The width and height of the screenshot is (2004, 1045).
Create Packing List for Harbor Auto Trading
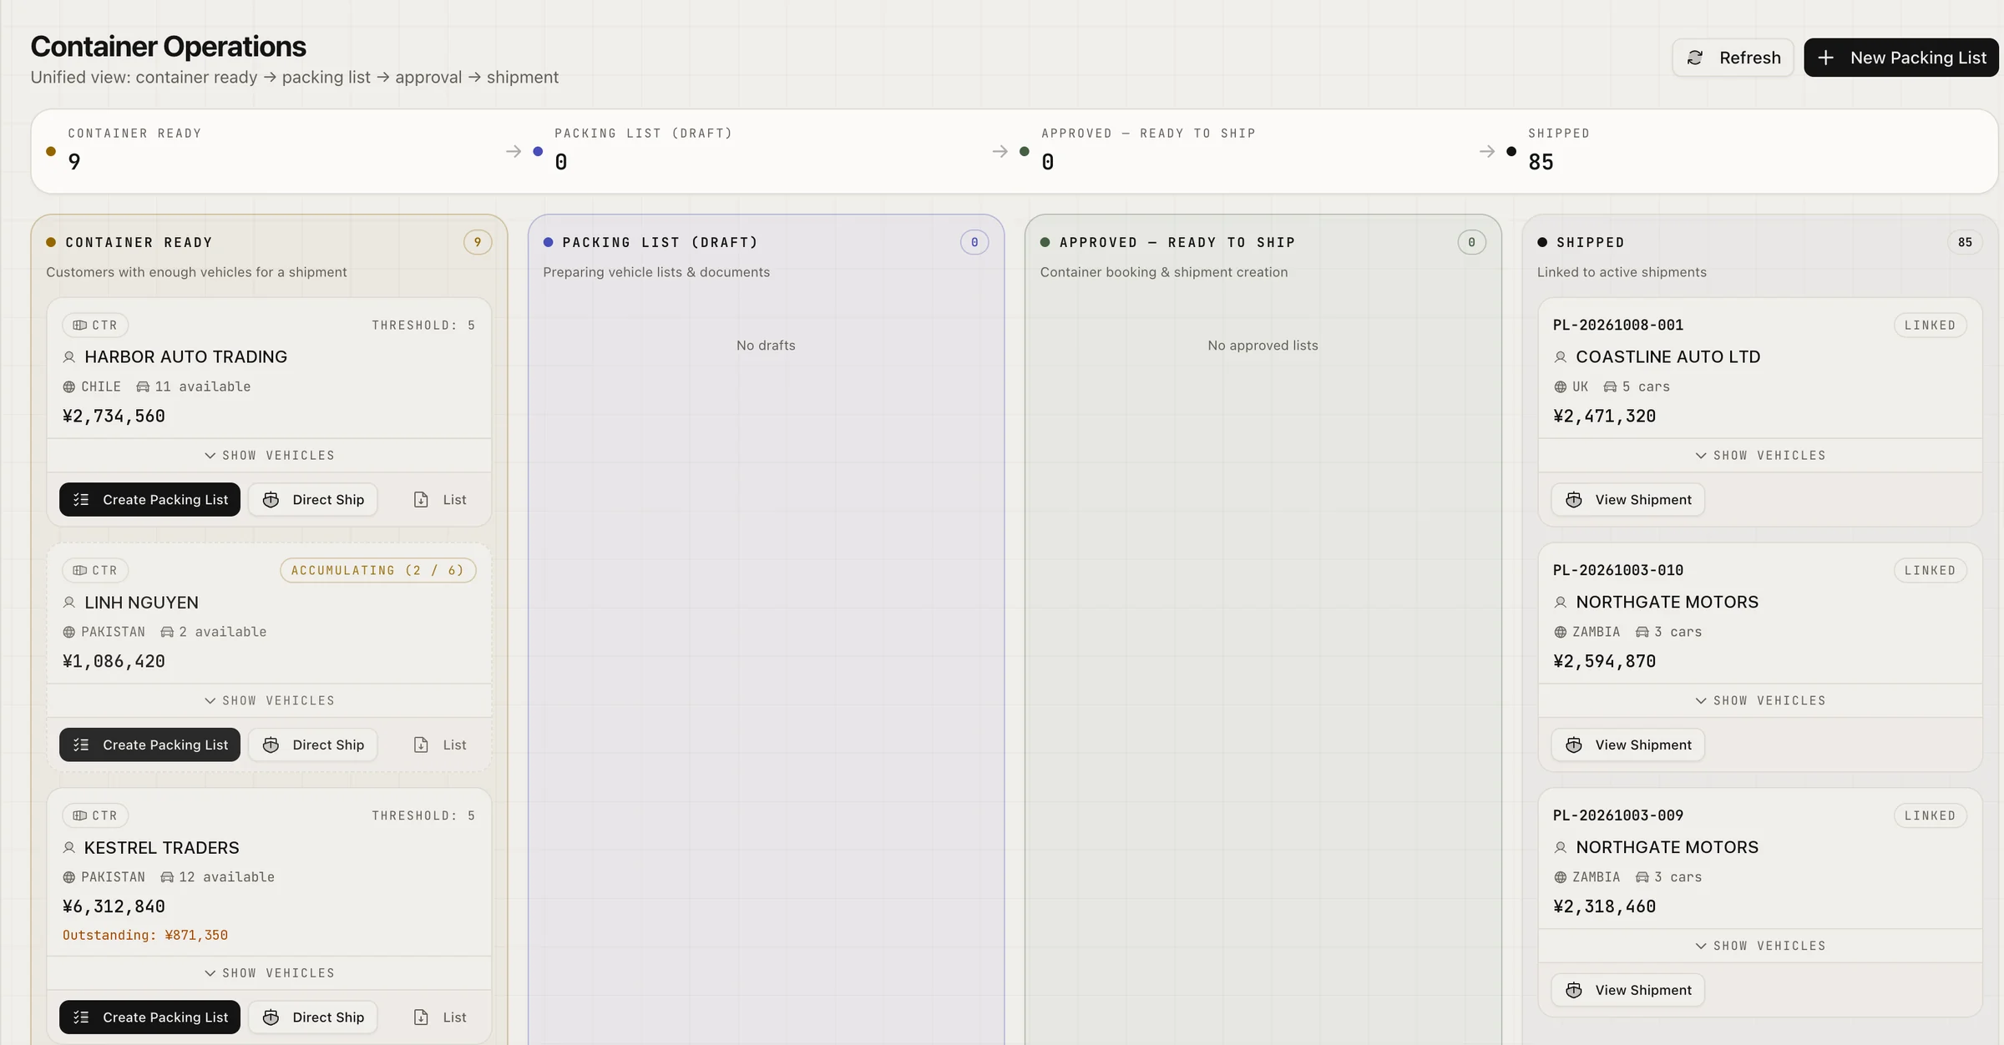coord(149,499)
